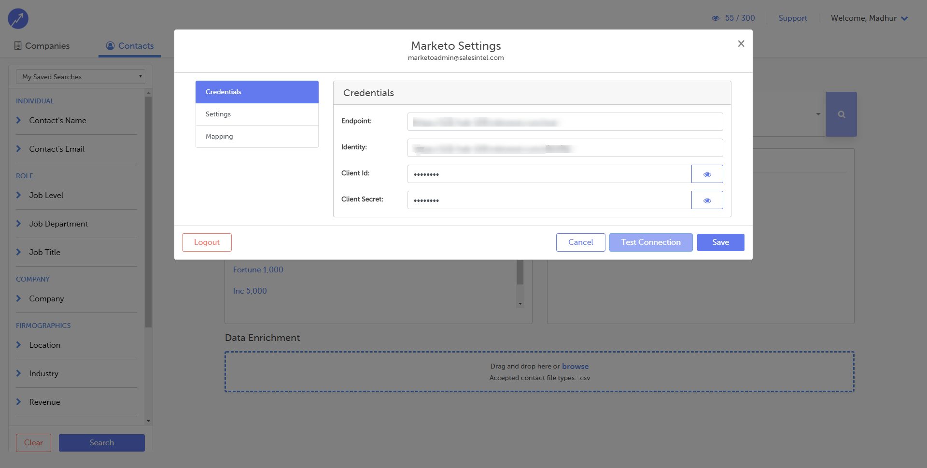
Task: Click the Companies building icon
Action: 18,46
